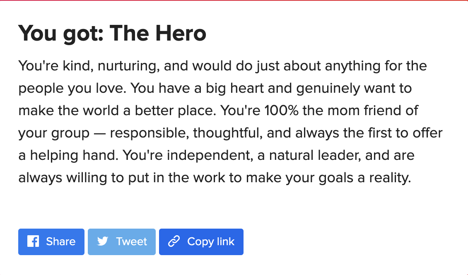Select the Copy link text

pos(211,242)
